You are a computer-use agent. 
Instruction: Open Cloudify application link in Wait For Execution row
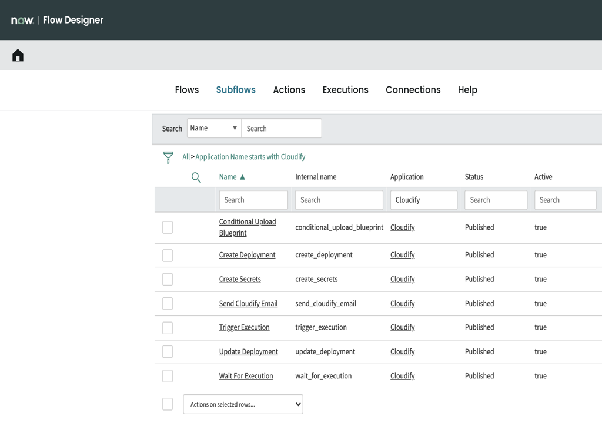point(402,376)
